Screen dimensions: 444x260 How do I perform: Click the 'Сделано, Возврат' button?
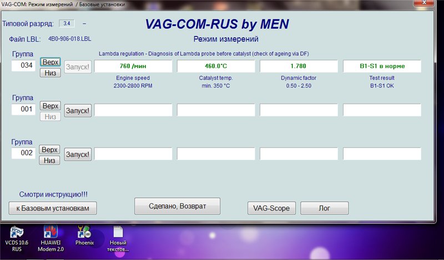pyautogui.click(x=177, y=206)
